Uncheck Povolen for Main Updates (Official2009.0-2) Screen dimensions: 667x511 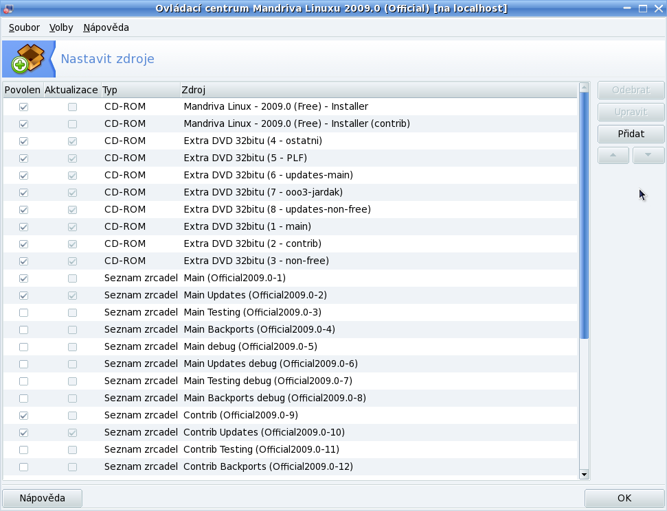pyautogui.click(x=24, y=295)
